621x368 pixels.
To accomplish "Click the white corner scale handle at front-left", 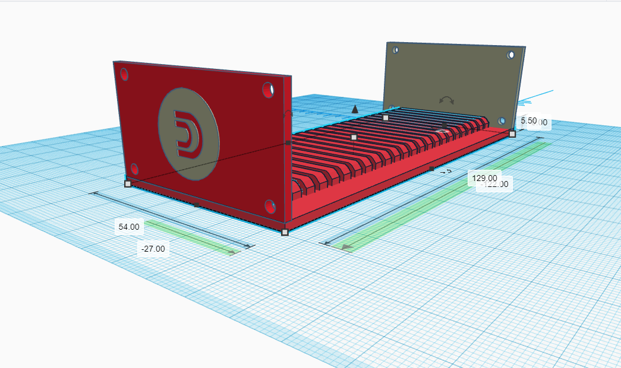I will pyautogui.click(x=128, y=185).
